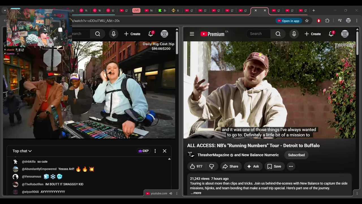
Task: Open the guide hamburger menu in right pane
Action: point(192,34)
